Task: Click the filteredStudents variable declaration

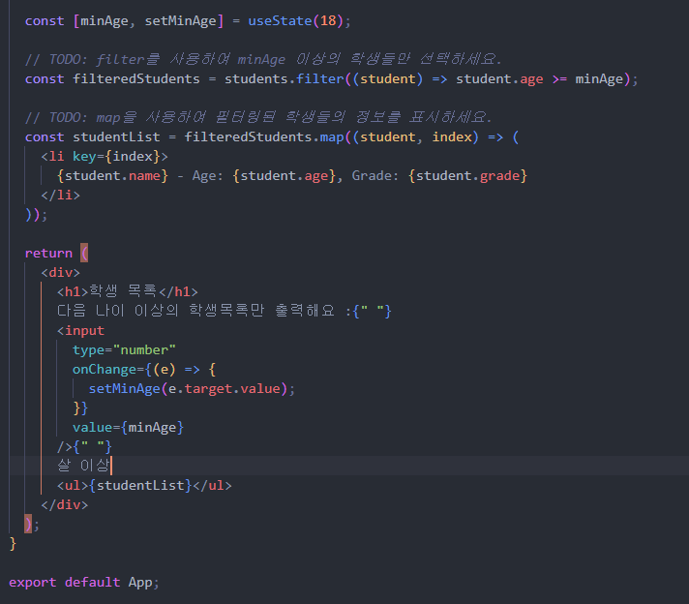Action: [x=136, y=78]
